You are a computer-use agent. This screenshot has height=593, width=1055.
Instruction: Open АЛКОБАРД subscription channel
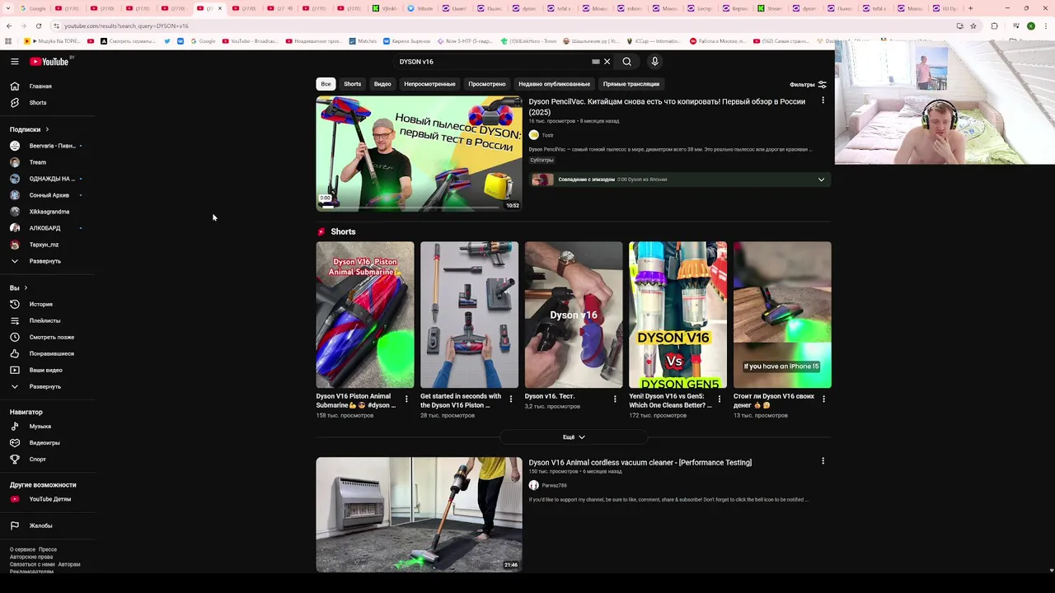click(x=45, y=228)
